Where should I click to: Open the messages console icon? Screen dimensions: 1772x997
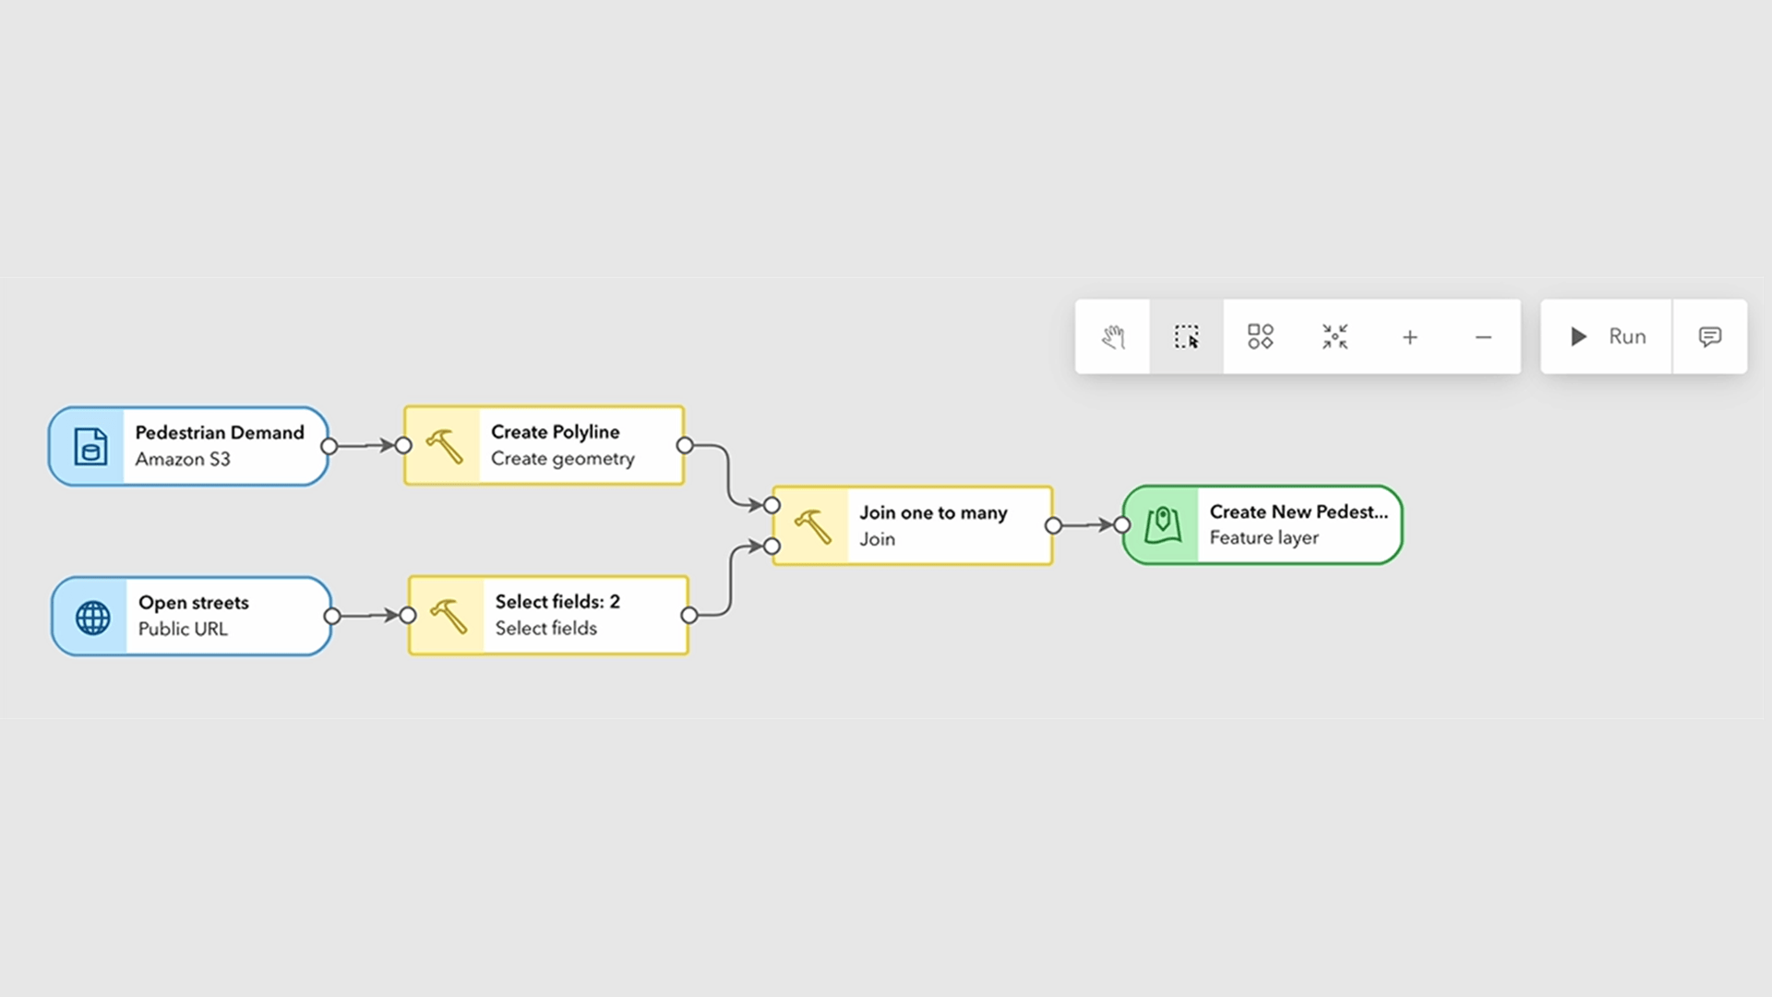(1709, 337)
